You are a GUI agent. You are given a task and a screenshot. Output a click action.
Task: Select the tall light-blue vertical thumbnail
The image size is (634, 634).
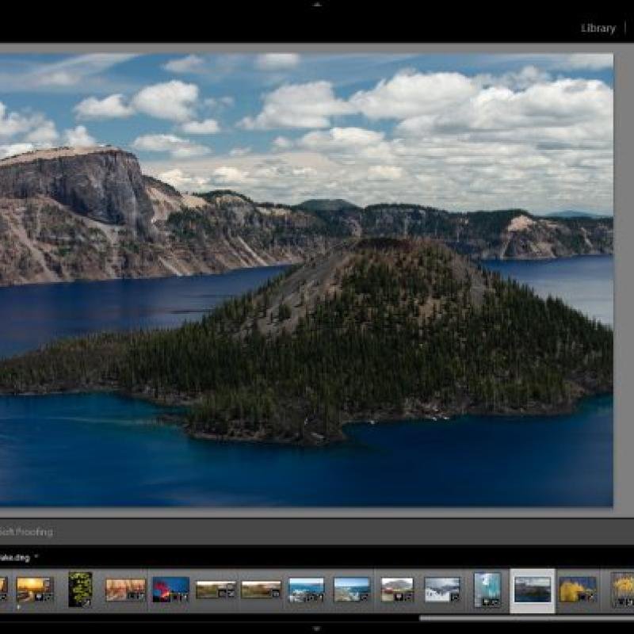(487, 590)
